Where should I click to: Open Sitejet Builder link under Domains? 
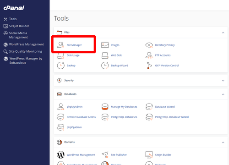pos(163,155)
